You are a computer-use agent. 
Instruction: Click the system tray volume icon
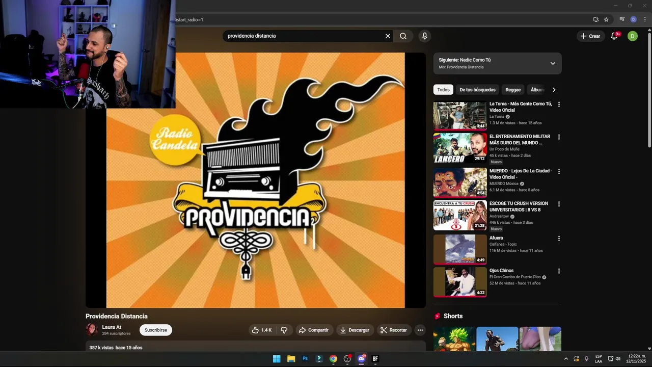pyautogui.click(x=618, y=359)
